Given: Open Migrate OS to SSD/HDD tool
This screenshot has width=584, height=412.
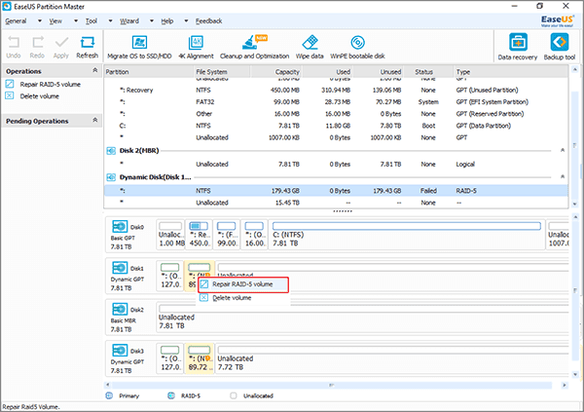Looking at the screenshot, I should pos(139,46).
